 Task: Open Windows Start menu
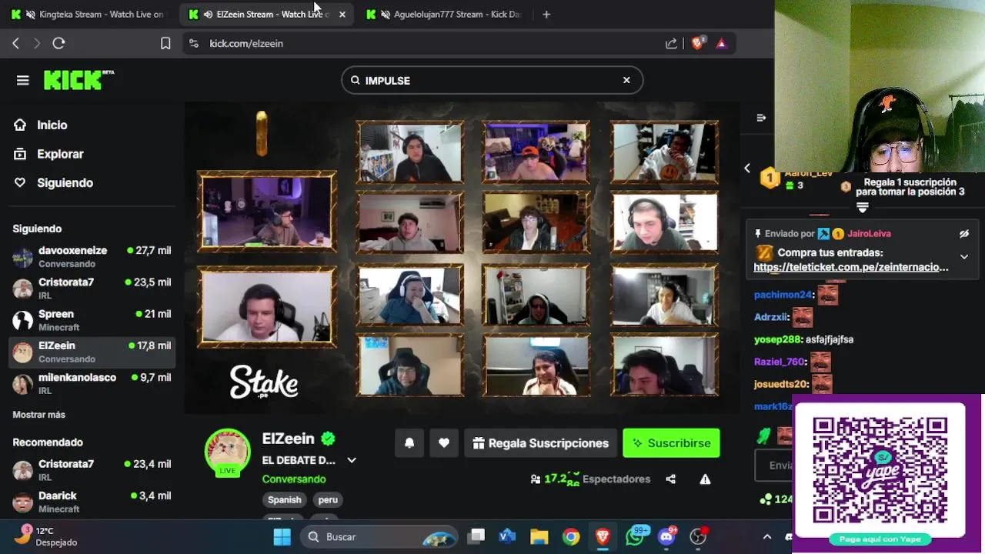coord(282,536)
